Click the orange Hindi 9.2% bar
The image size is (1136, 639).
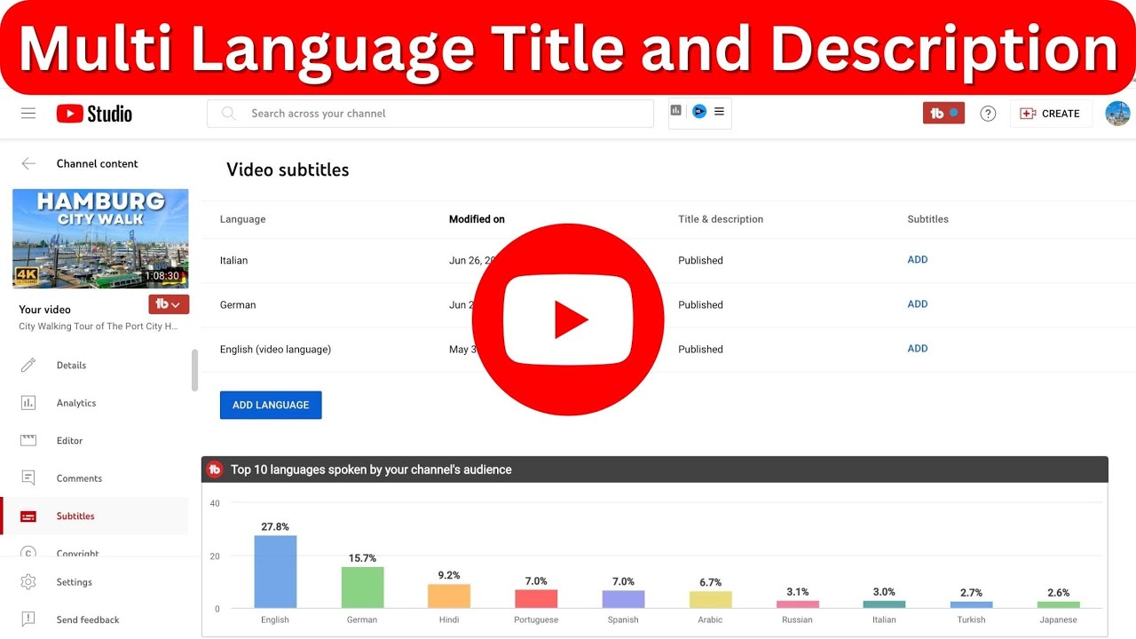pos(449,596)
